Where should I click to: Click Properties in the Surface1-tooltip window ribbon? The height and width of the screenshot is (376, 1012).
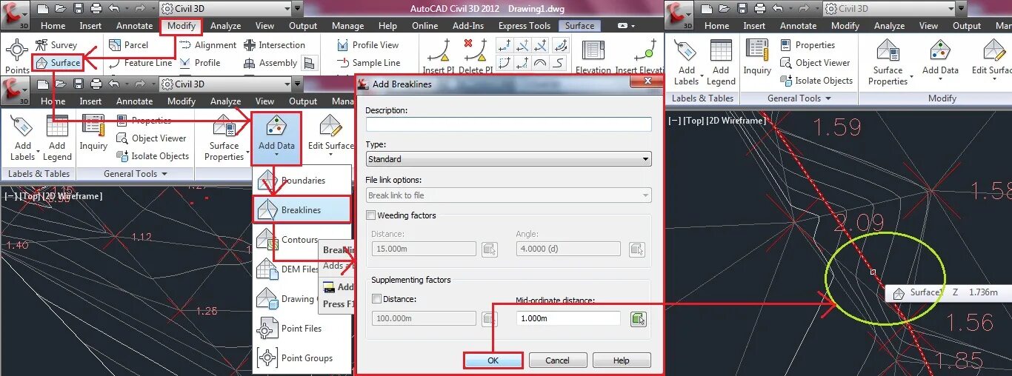808,45
